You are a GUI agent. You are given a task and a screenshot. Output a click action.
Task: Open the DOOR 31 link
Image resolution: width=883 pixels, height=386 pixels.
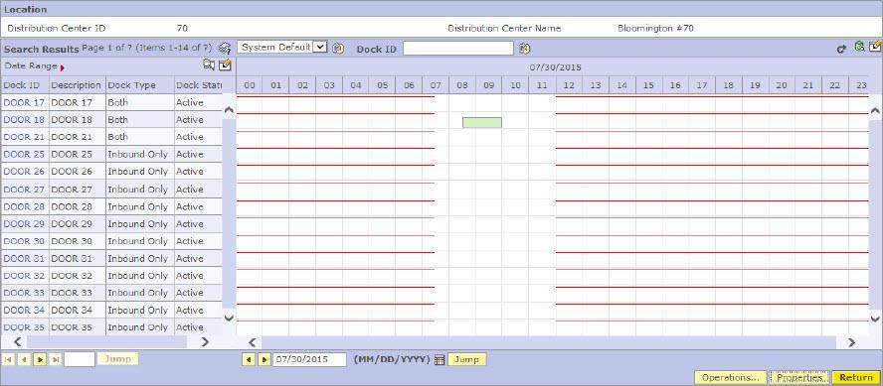(24, 258)
